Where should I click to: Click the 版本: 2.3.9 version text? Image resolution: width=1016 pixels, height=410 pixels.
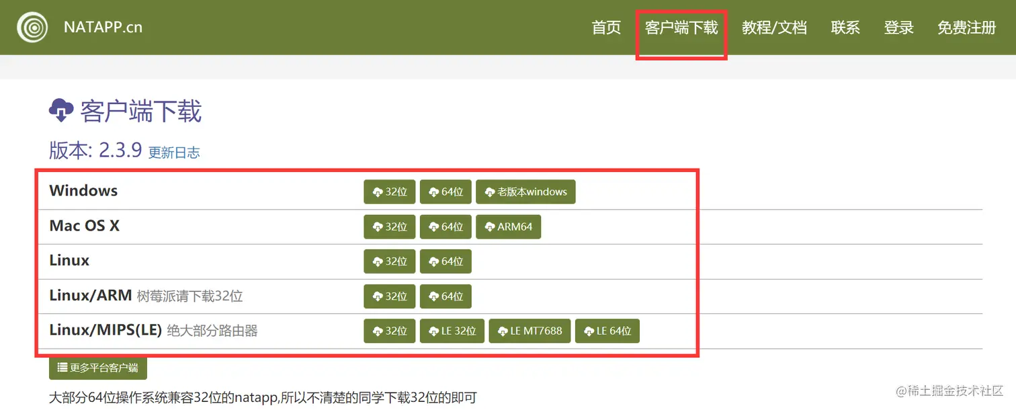(95, 150)
